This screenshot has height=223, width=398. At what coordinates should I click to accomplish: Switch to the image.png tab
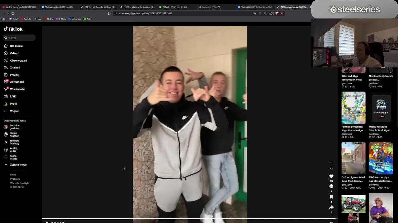pos(215,7)
